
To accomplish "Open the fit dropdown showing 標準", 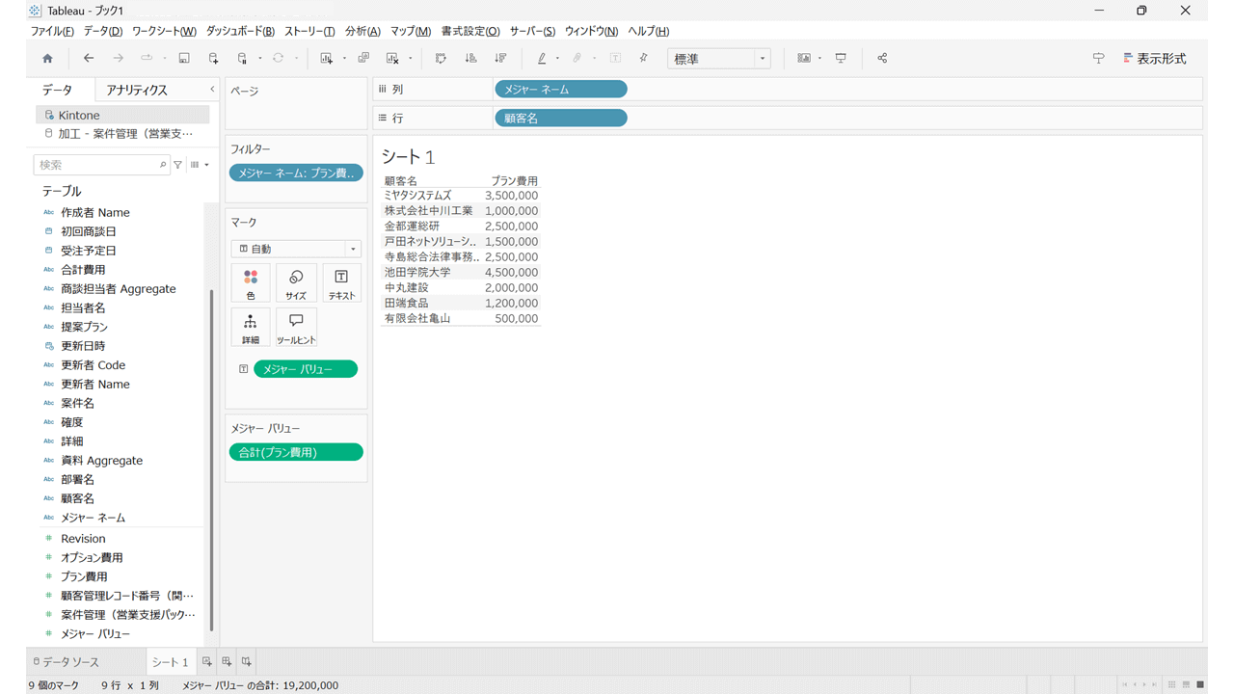I will coord(719,59).
